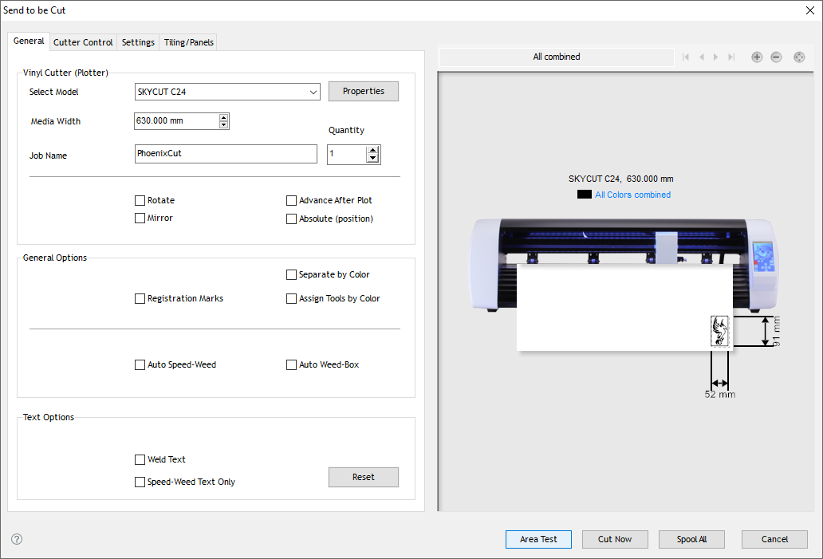Image resolution: width=823 pixels, height=559 pixels.
Task: Toggle Assign Tools by Color
Action: (291, 299)
